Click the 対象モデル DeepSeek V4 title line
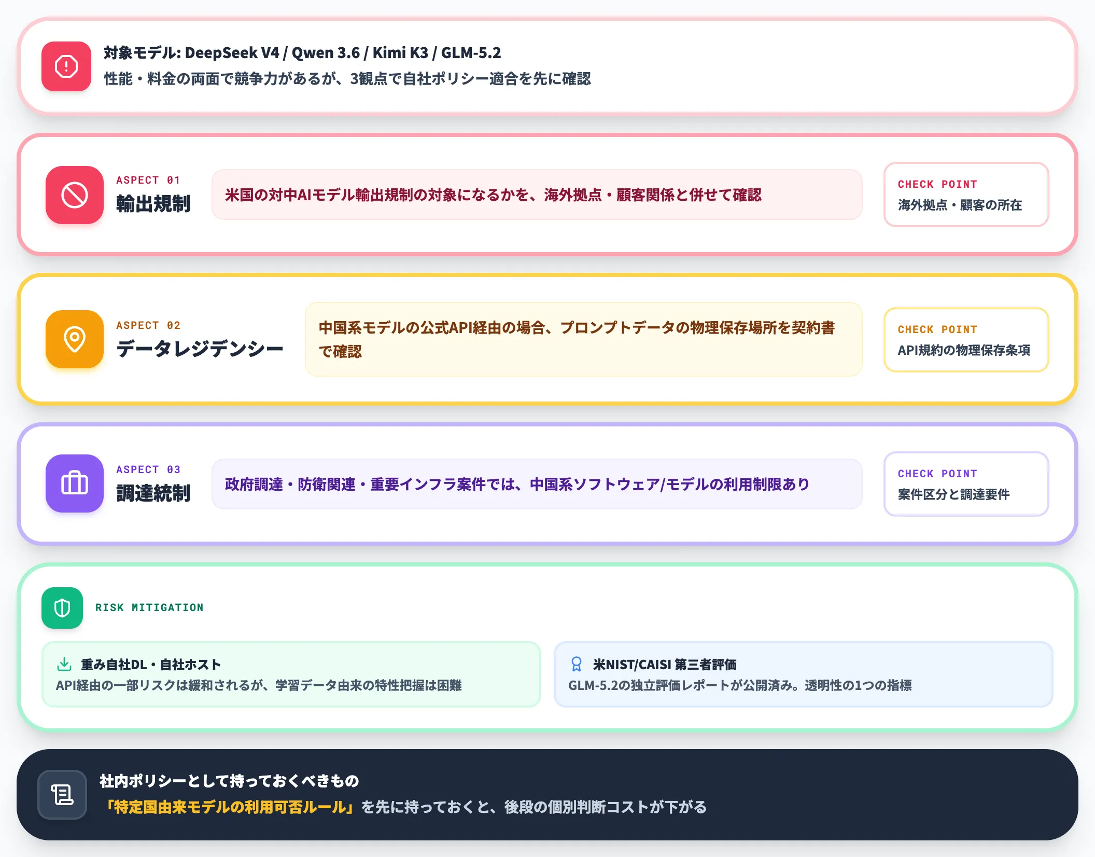The height and width of the screenshot is (857, 1095). (302, 53)
